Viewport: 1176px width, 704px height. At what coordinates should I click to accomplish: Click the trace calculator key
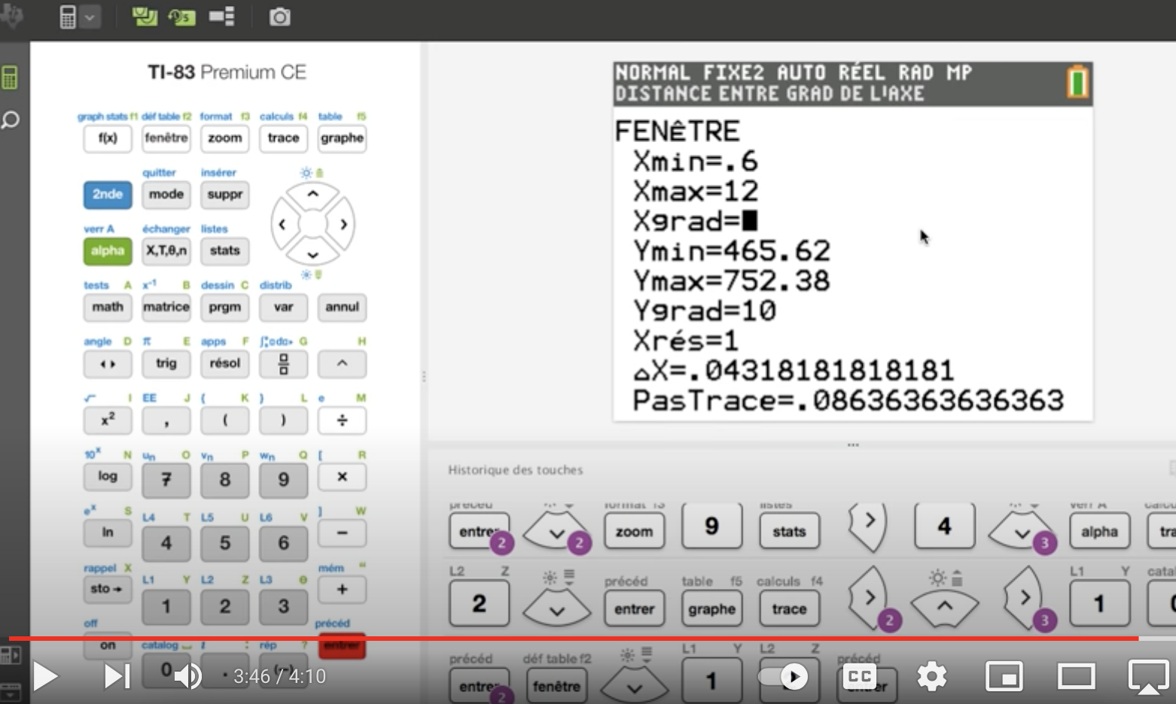[x=284, y=138]
